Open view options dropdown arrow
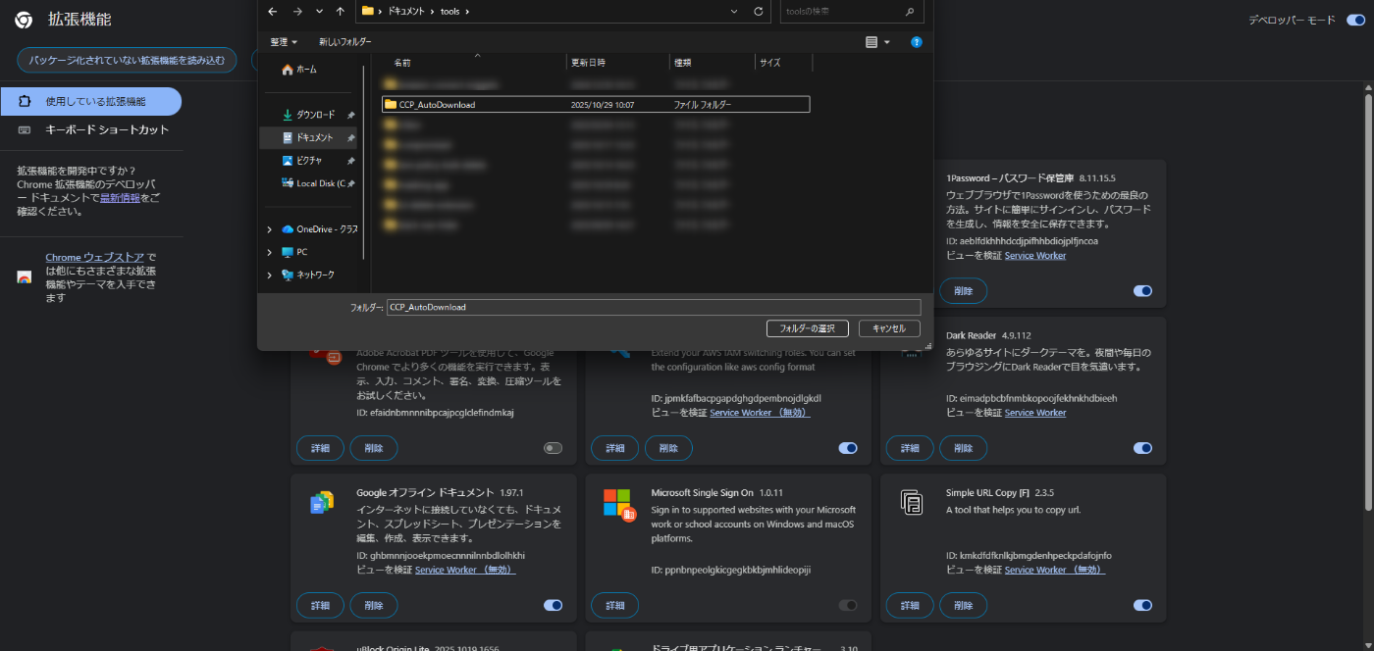The image size is (1374, 651). pyautogui.click(x=887, y=42)
